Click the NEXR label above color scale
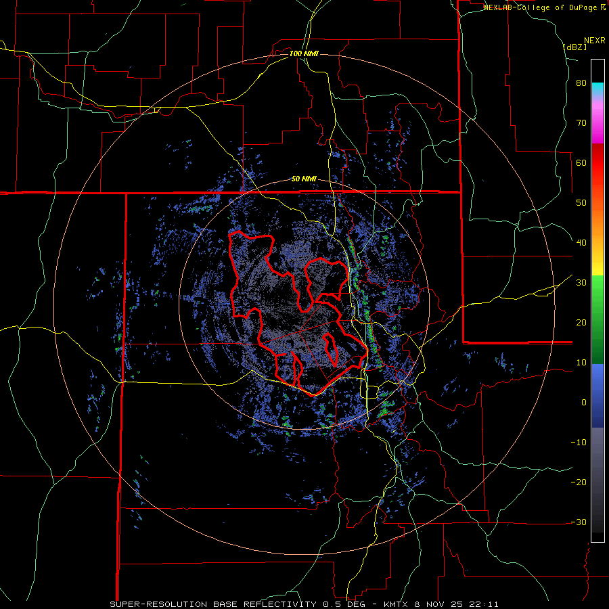 point(595,41)
